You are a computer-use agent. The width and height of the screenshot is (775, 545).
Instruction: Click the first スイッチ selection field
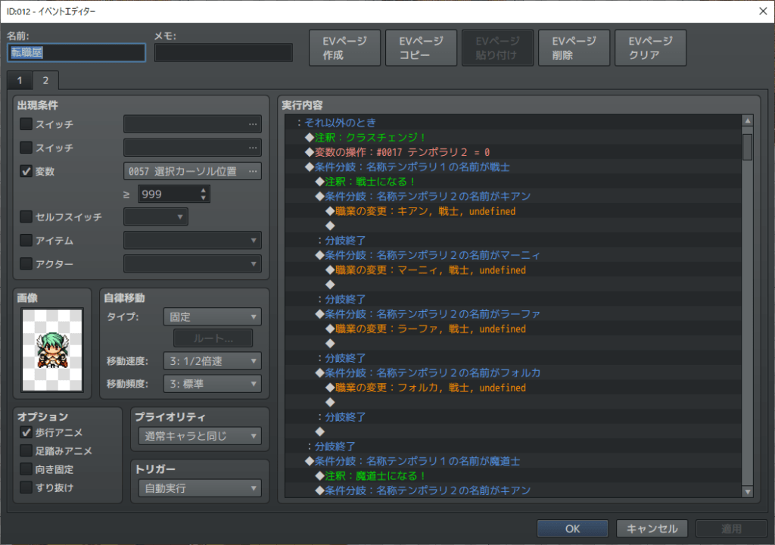coord(192,124)
